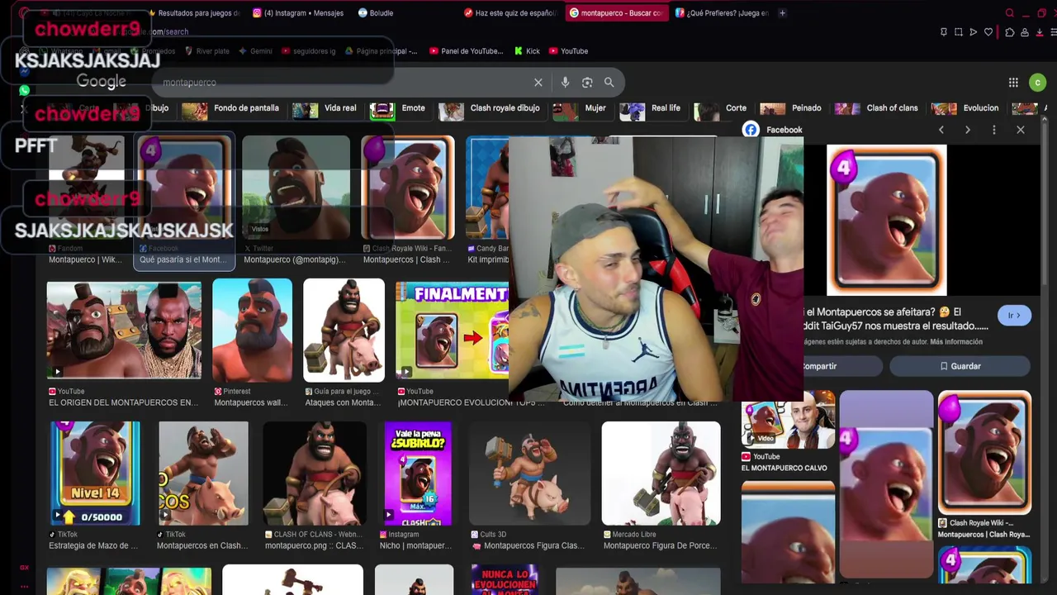The width and height of the screenshot is (1057, 595).
Task: Submit search with the magnifier icon
Action: (x=609, y=83)
